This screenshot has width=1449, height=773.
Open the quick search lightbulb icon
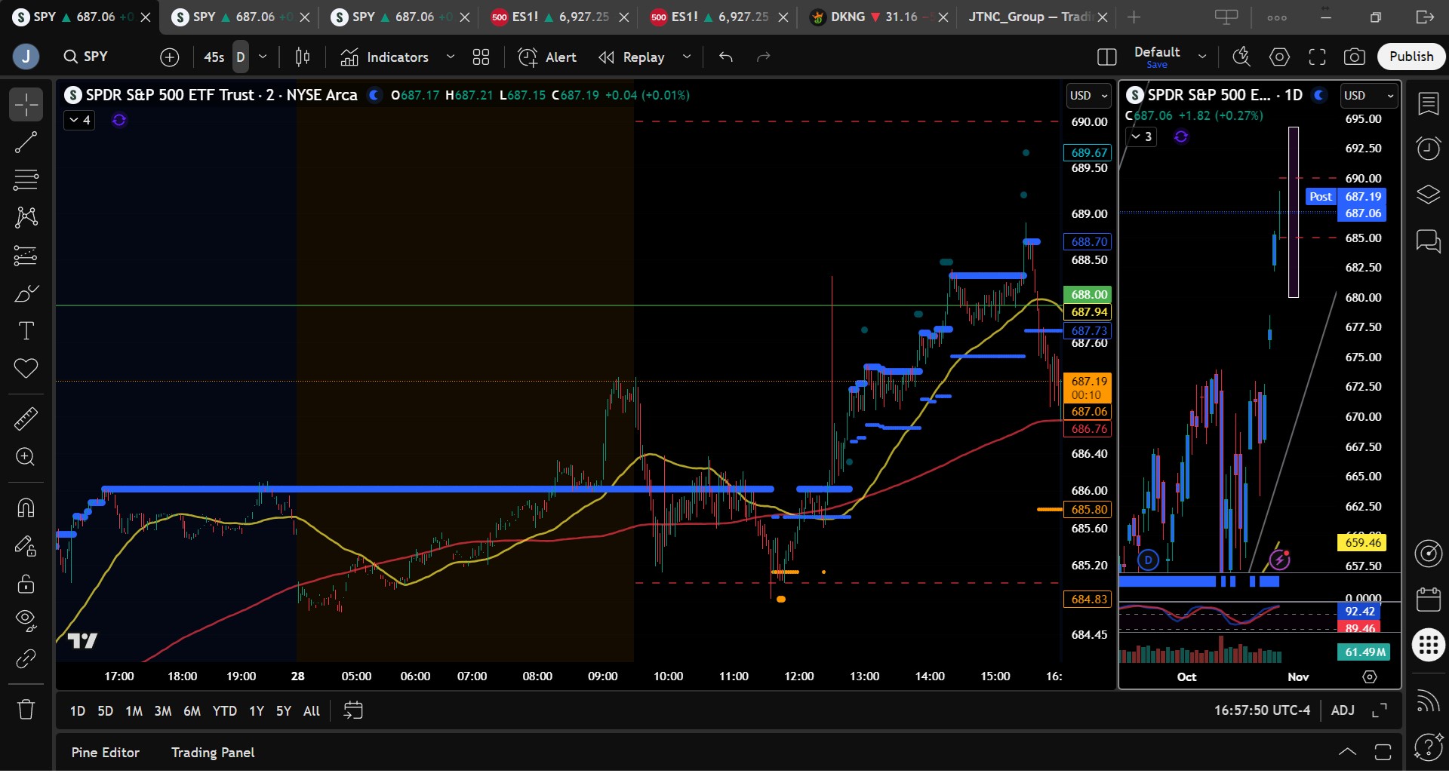click(x=1241, y=57)
